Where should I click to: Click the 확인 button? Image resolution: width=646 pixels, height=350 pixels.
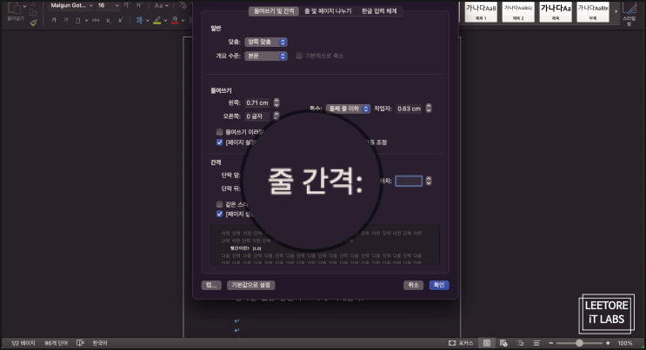[439, 285]
